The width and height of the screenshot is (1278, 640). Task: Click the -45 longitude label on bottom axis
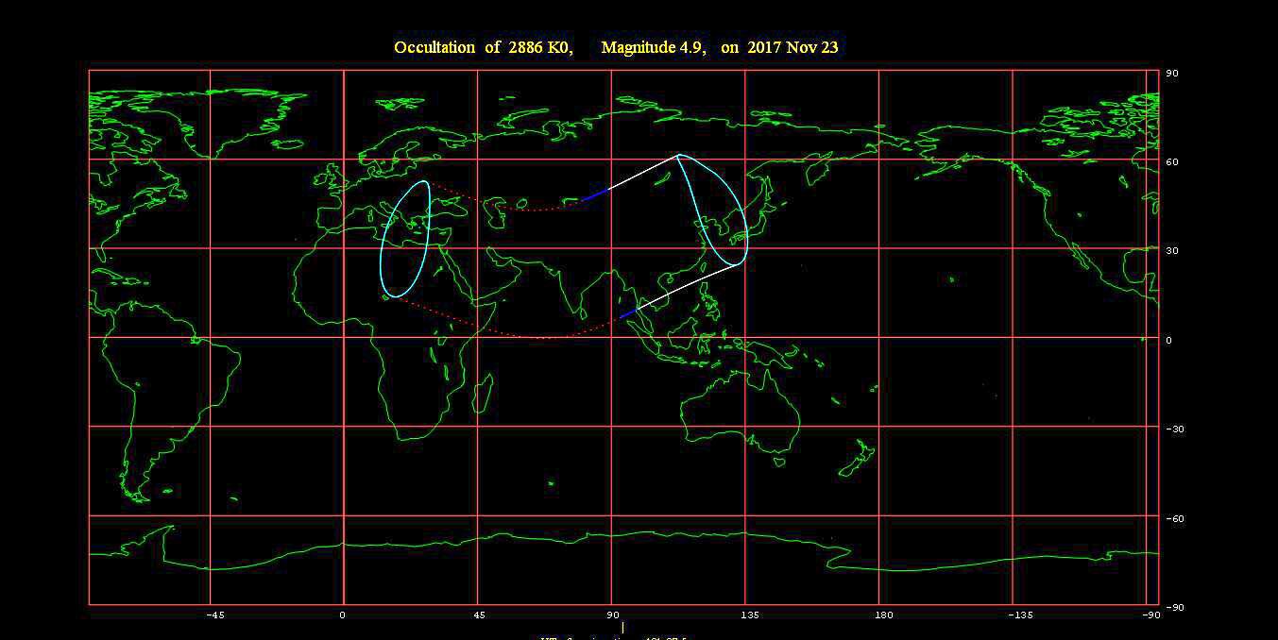click(x=214, y=615)
